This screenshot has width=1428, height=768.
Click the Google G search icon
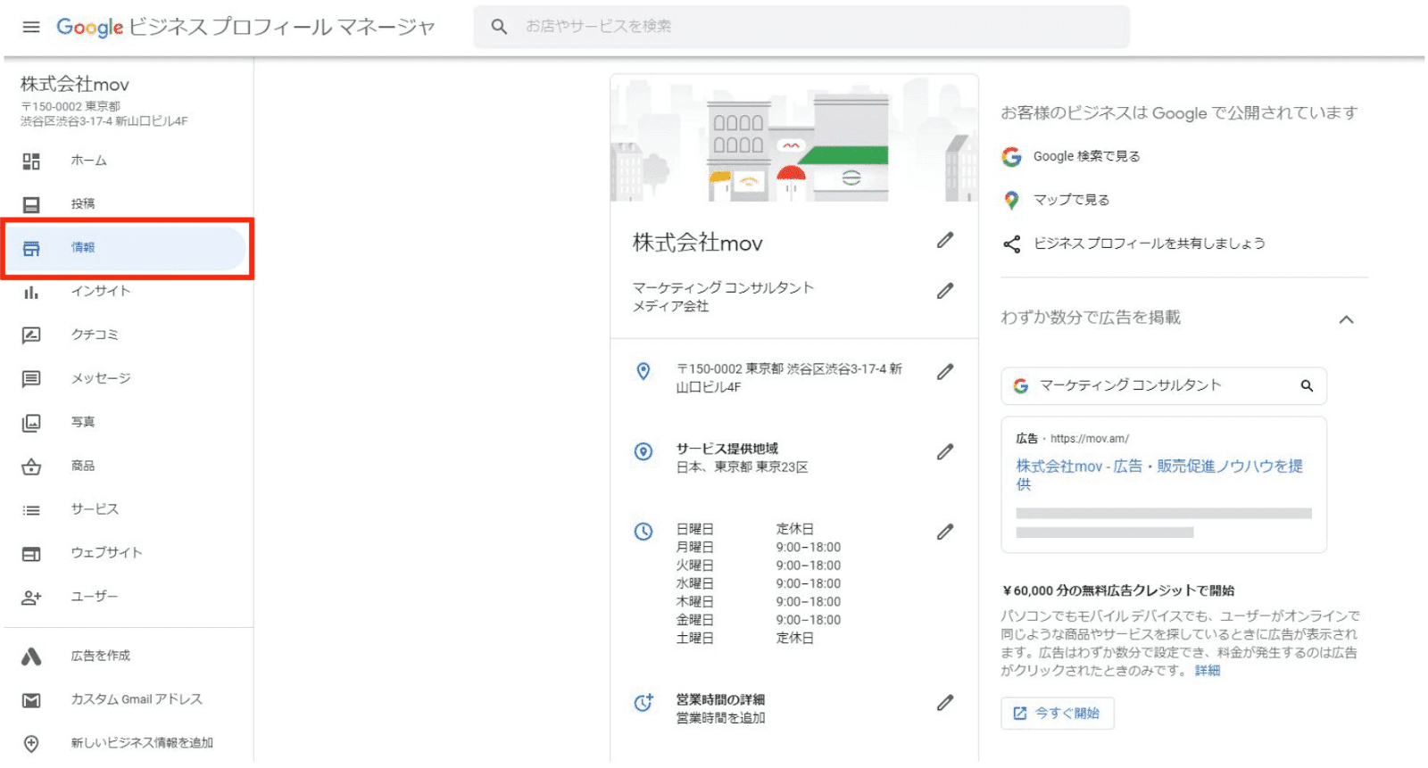(x=1011, y=157)
